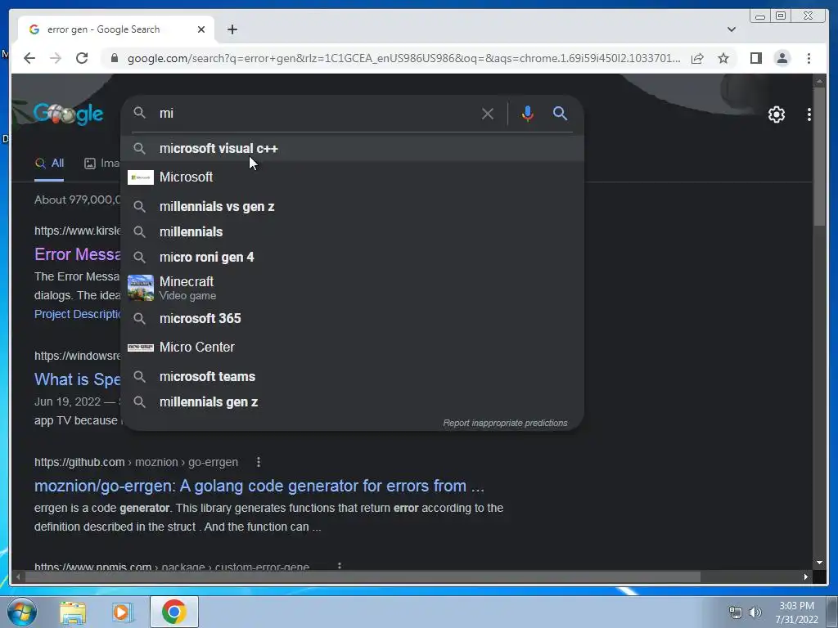The height and width of the screenshot is (628, 838).
Task: Open the clock showing 3:03 PM
Action: pyautogui.click(x=796, y=612)
